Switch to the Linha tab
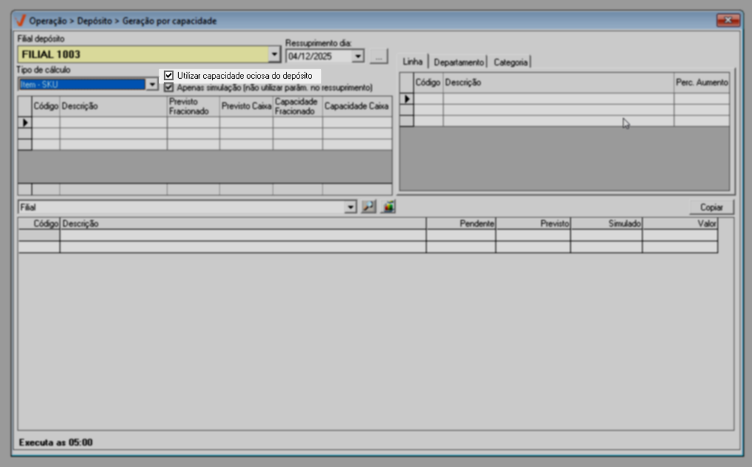Screen dimensions: 752x467 tap(413, 62)
